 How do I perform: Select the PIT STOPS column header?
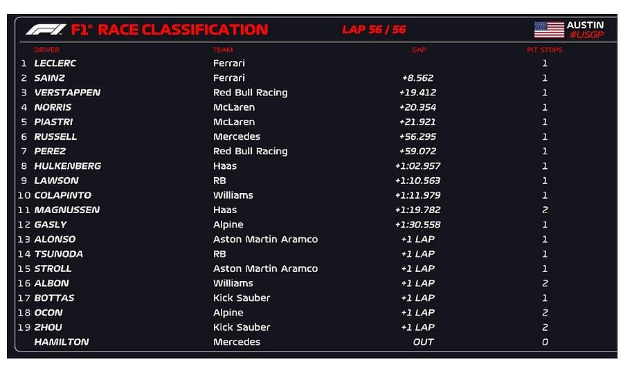pos(545,50)
